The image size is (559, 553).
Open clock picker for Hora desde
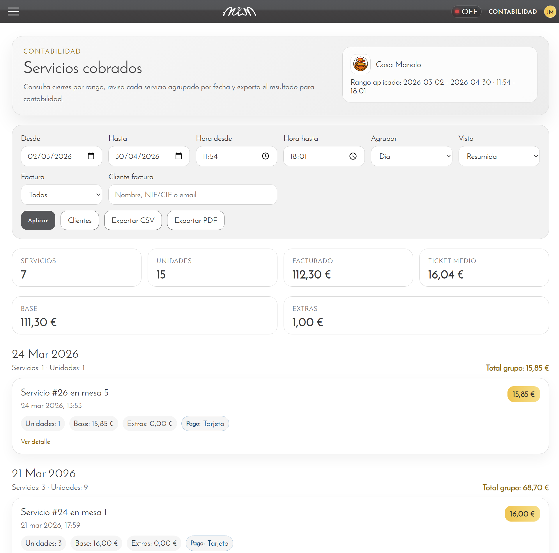click(x=266, y=156)
